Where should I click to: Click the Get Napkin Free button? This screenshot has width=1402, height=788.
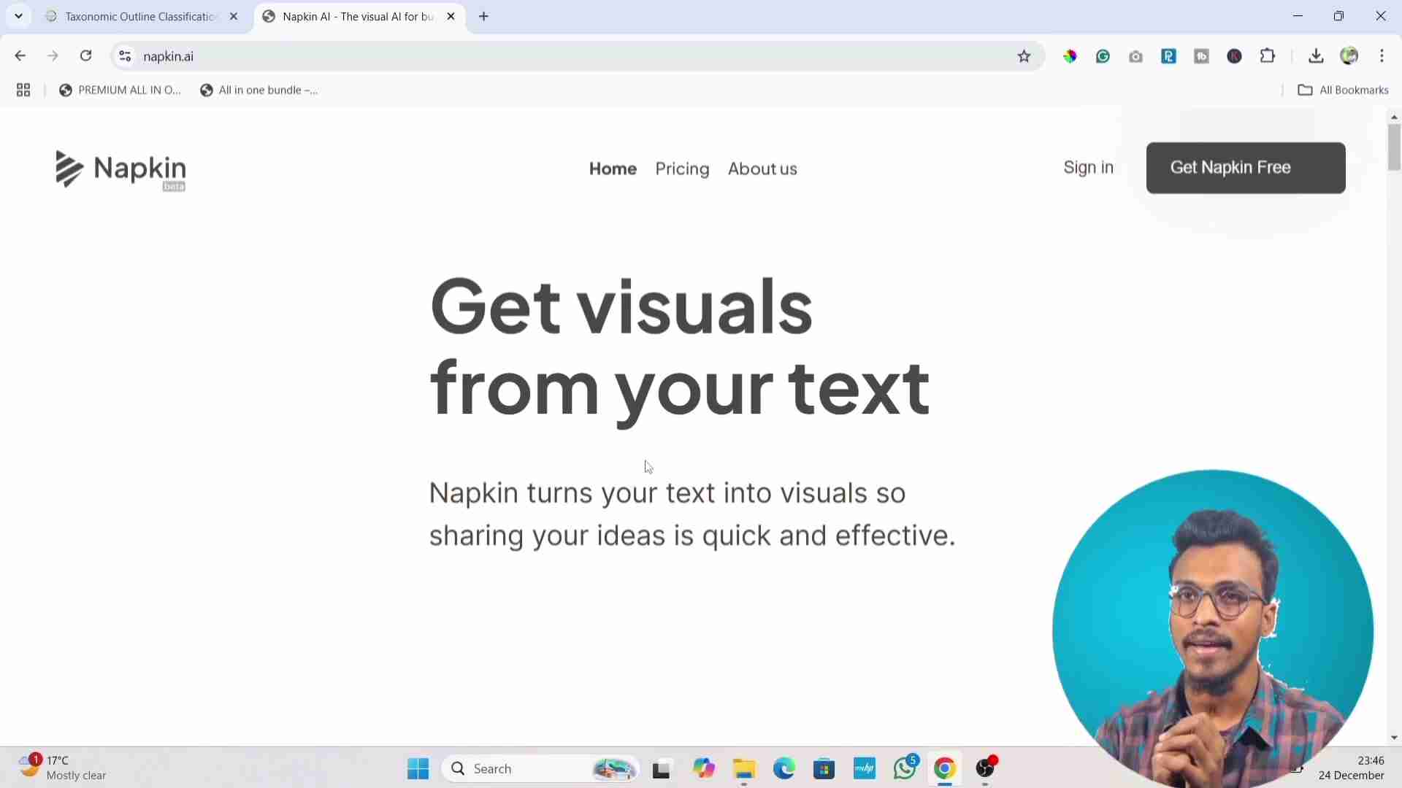tap(1245, 167)
